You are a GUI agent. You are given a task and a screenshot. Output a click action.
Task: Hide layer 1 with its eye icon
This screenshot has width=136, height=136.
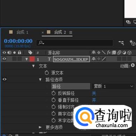[5, 59]
